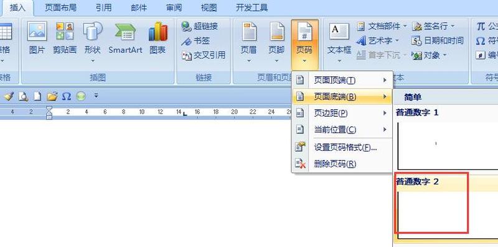Expand the 形状 dropdown arrow

coord(92,60)
